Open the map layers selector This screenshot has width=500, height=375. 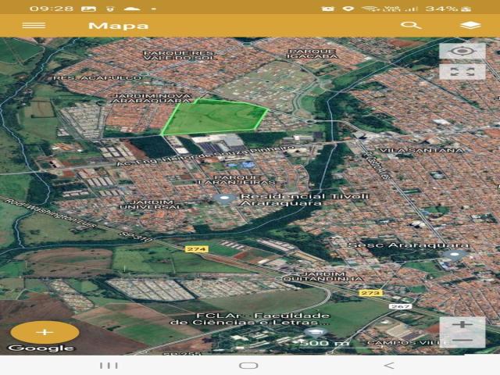click(470, 26)
